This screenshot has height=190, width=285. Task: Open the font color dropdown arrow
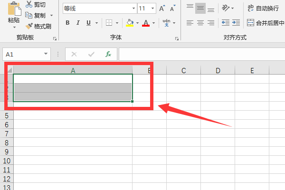[x=154, y=23]
